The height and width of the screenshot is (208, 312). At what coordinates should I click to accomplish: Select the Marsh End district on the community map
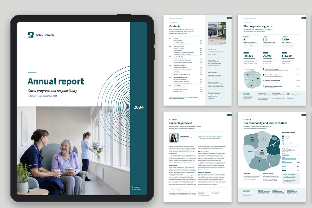click(274, 148)
